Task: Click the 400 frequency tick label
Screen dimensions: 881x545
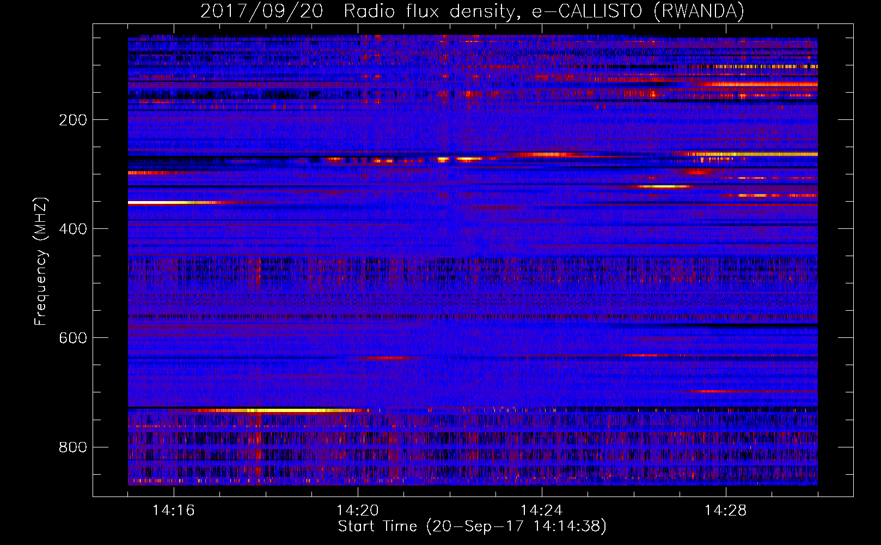Action: (x=72, y=229)
